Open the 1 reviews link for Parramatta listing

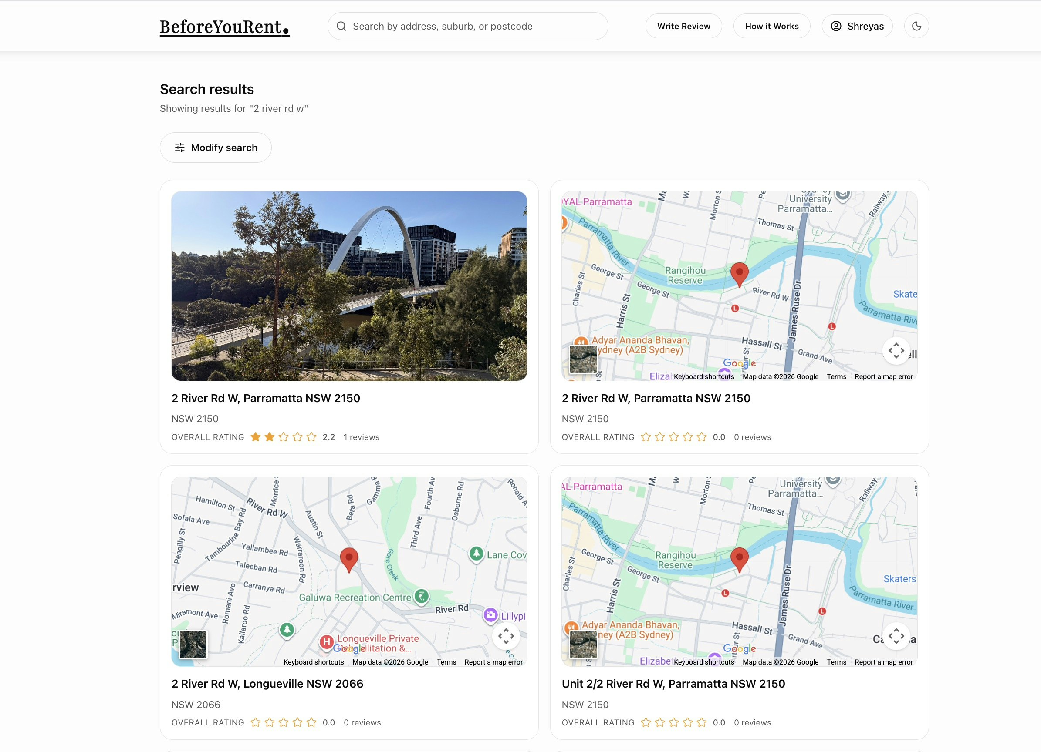tap(361, 437)
